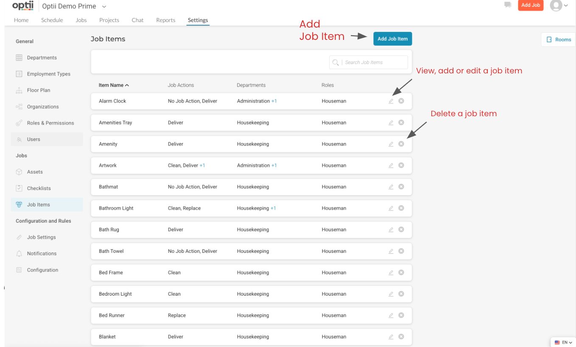Image resolution: width=576 pixels, height=347 pixels.
Task: Delete the Amenity job item
Action: [x=401, y=144]
